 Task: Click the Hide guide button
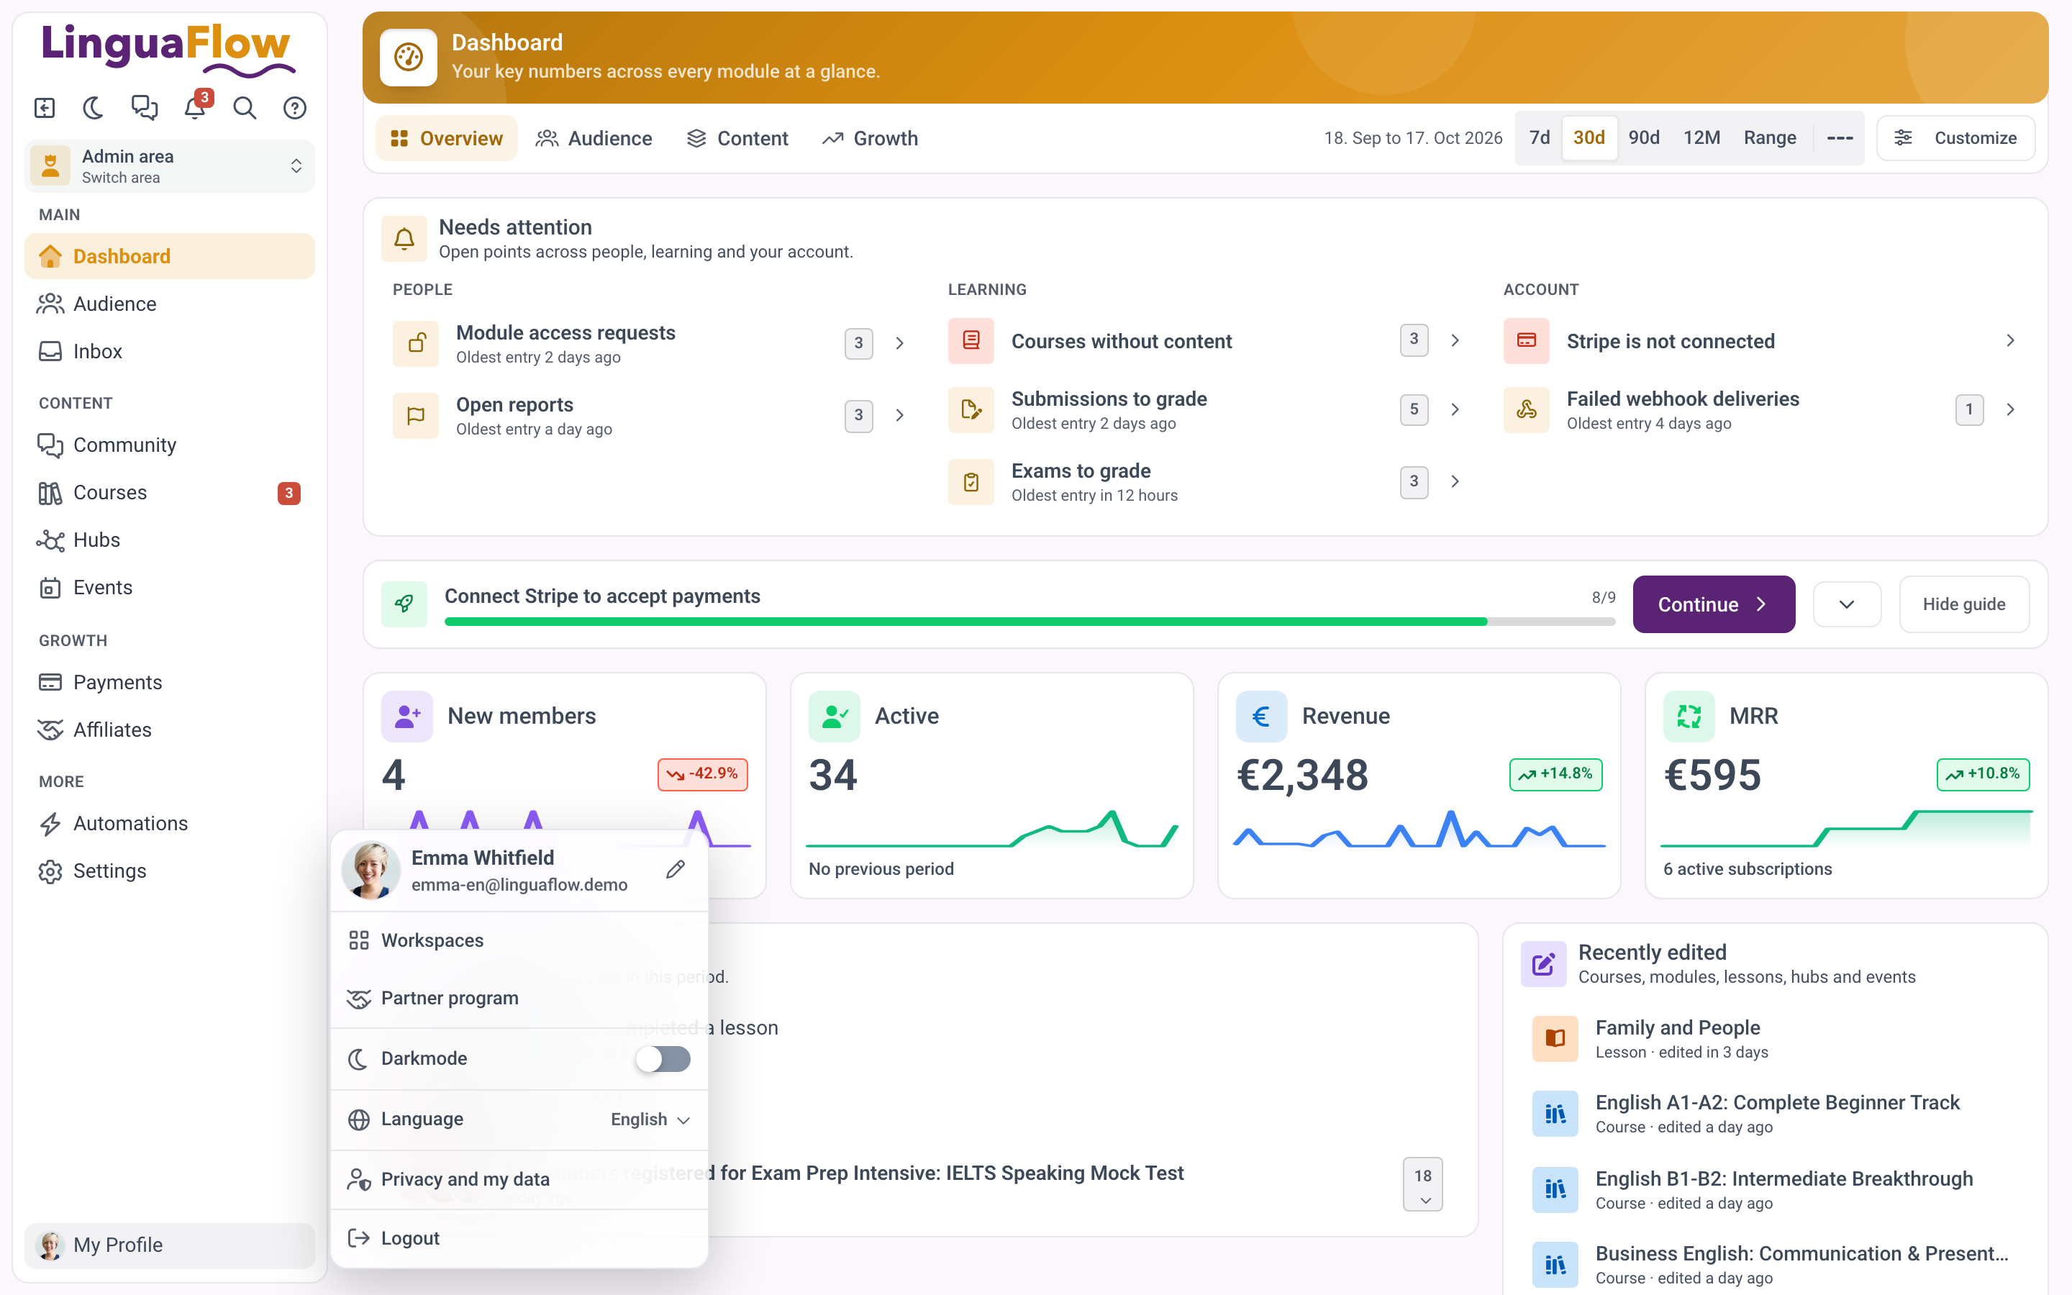(x=1963, y=604)
